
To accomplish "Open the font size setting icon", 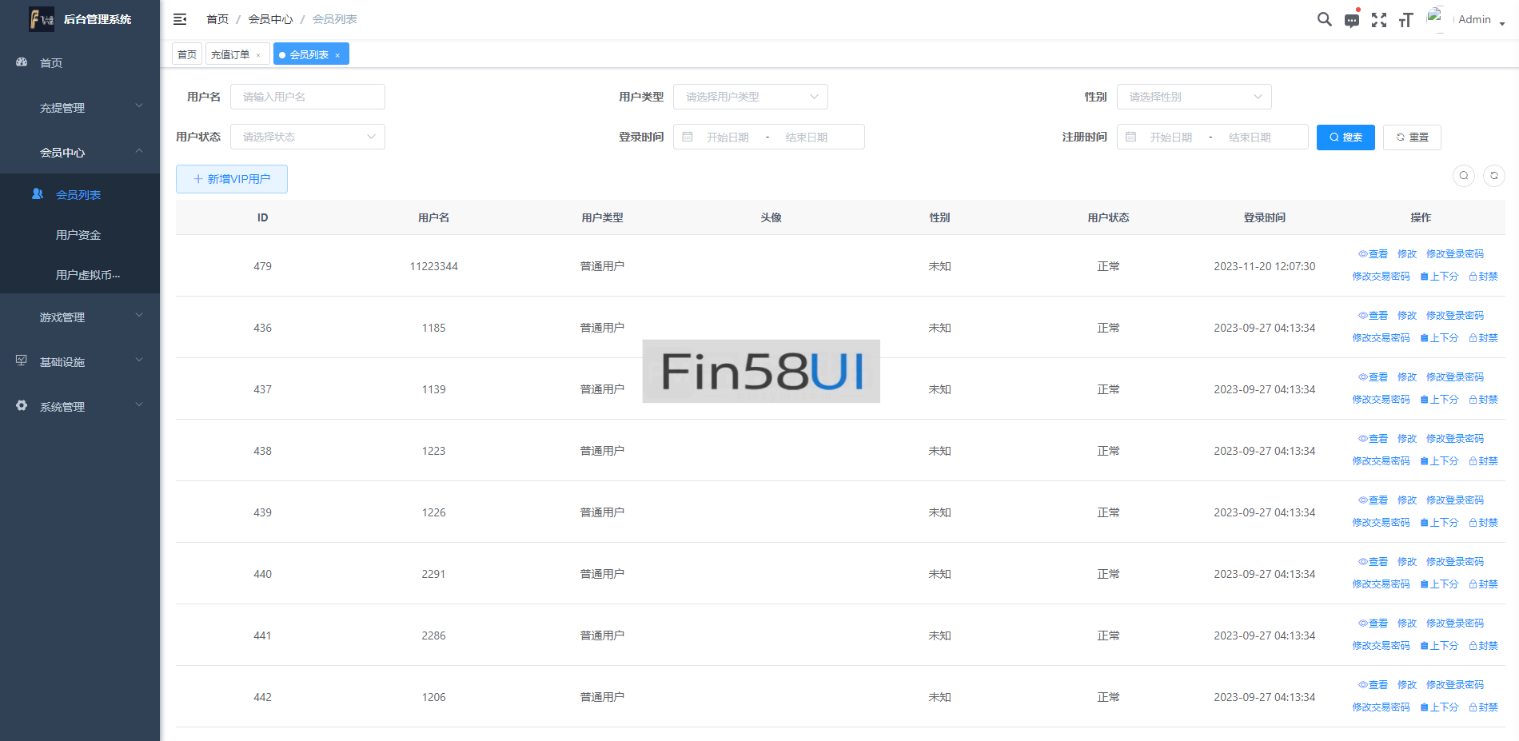I will pos(1405,20).
